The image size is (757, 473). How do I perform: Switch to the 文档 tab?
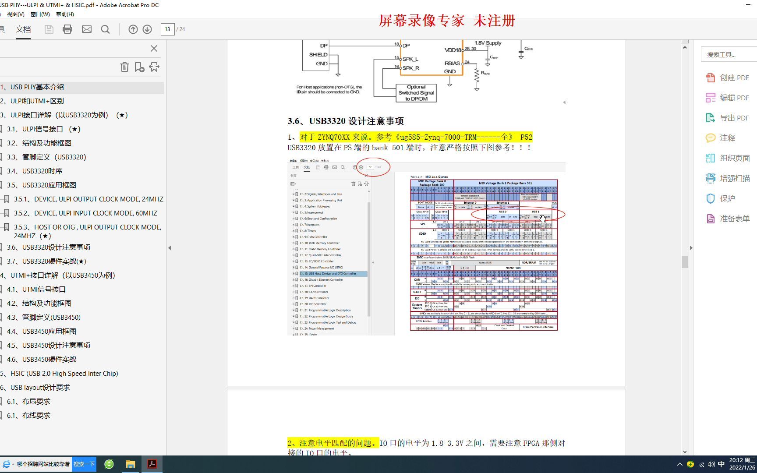(23, 29)
